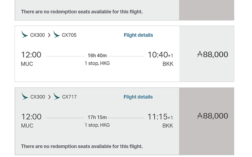Select the unavailable 88,000 fare for CX717
This screenshot has height=157, width=252.
(213, 116)
